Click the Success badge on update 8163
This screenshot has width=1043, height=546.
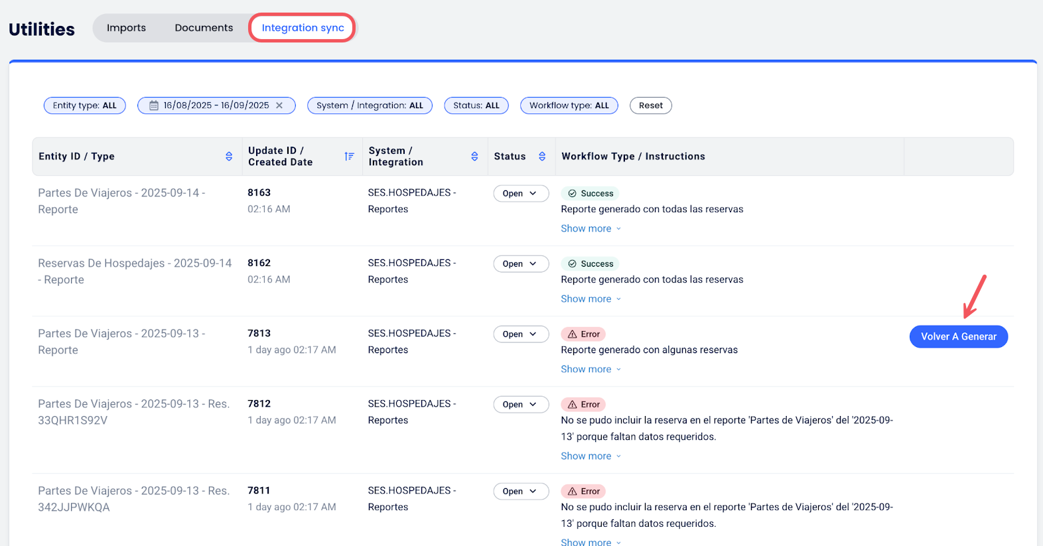point(590,194)
